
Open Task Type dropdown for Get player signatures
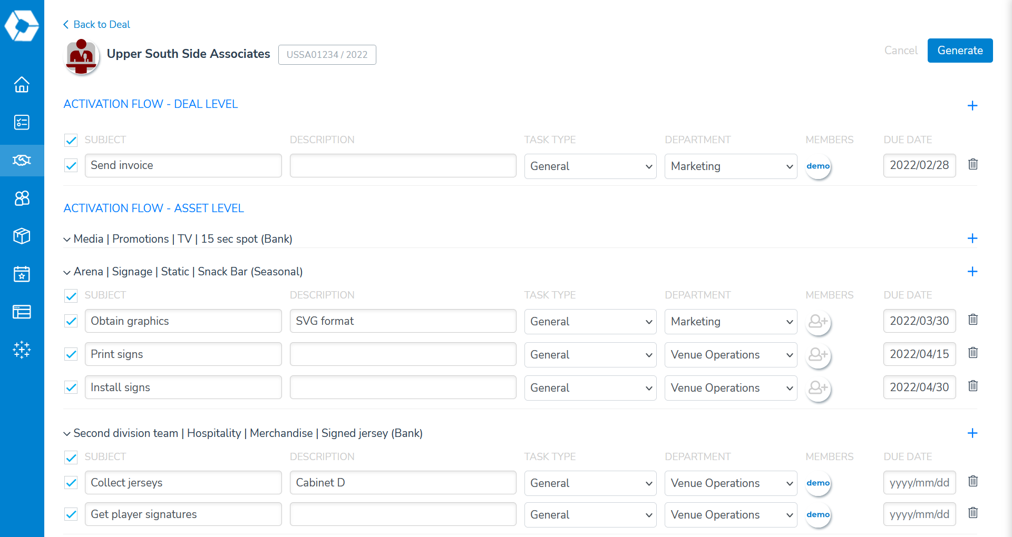pyautogui.click(x=590, y=515)
